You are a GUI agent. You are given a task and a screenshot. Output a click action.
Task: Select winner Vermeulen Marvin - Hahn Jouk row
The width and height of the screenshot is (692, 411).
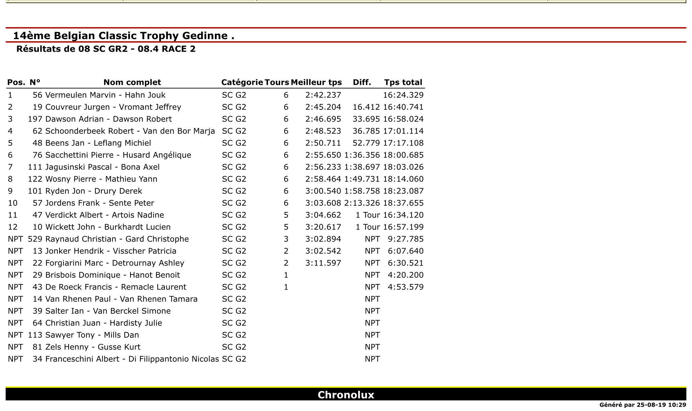[x=216, y=95]
